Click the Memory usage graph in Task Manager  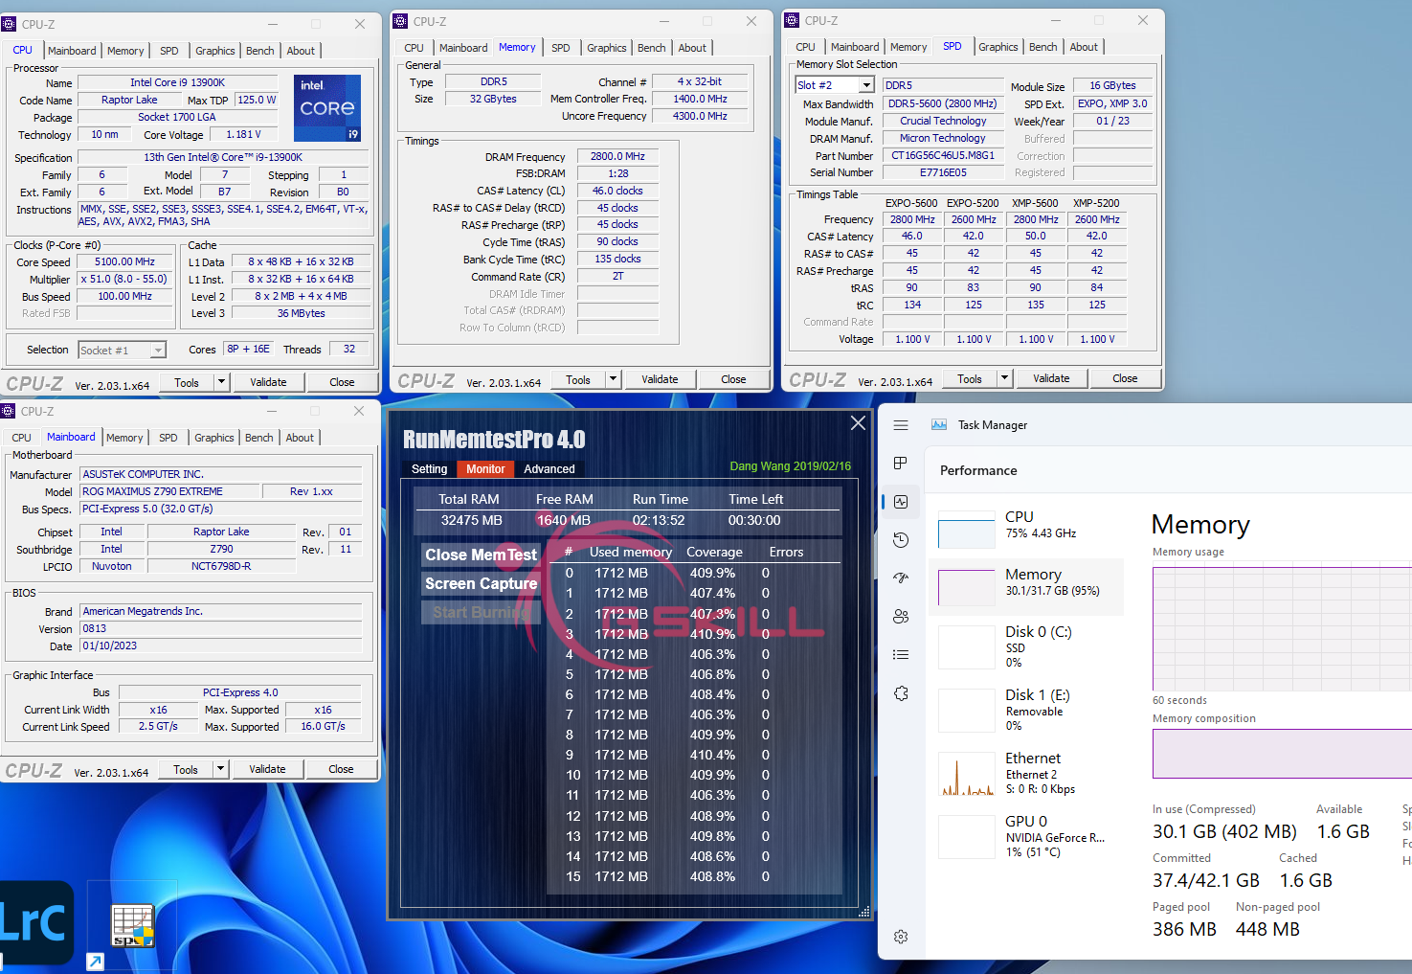click(1282, 629)
